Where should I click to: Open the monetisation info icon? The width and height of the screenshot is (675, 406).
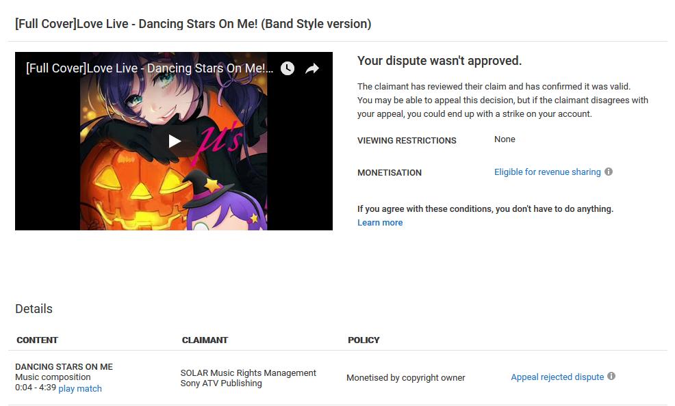click(609, 172)
